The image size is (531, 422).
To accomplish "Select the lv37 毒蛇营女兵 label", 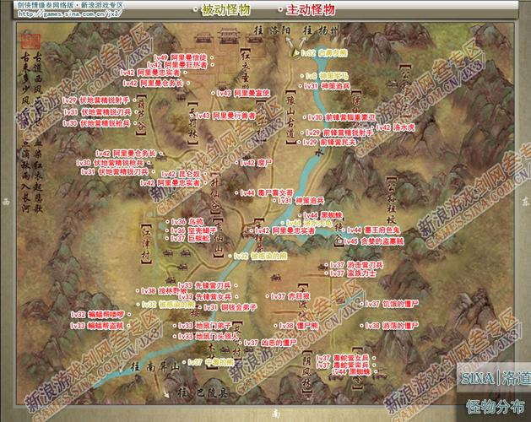I will point(343,358).
